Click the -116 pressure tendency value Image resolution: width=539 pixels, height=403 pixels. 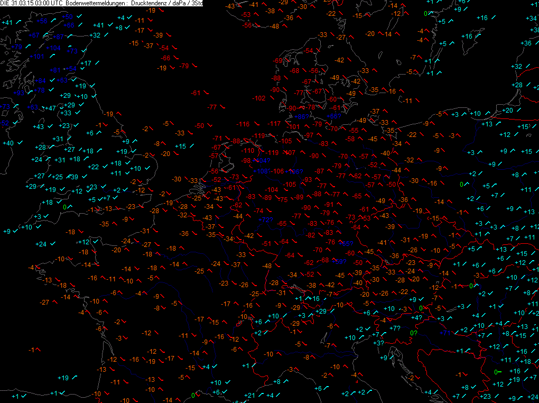(x=244, y=124)
